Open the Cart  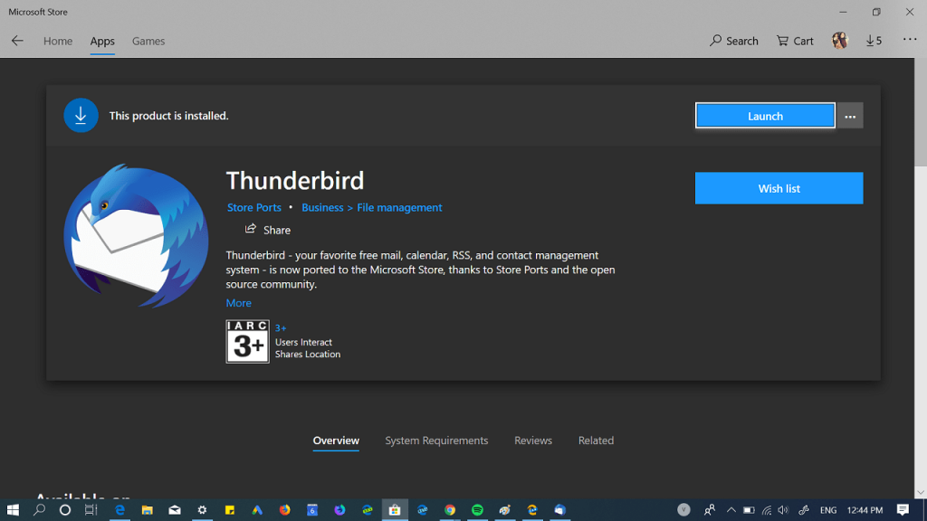pos(795,41)
